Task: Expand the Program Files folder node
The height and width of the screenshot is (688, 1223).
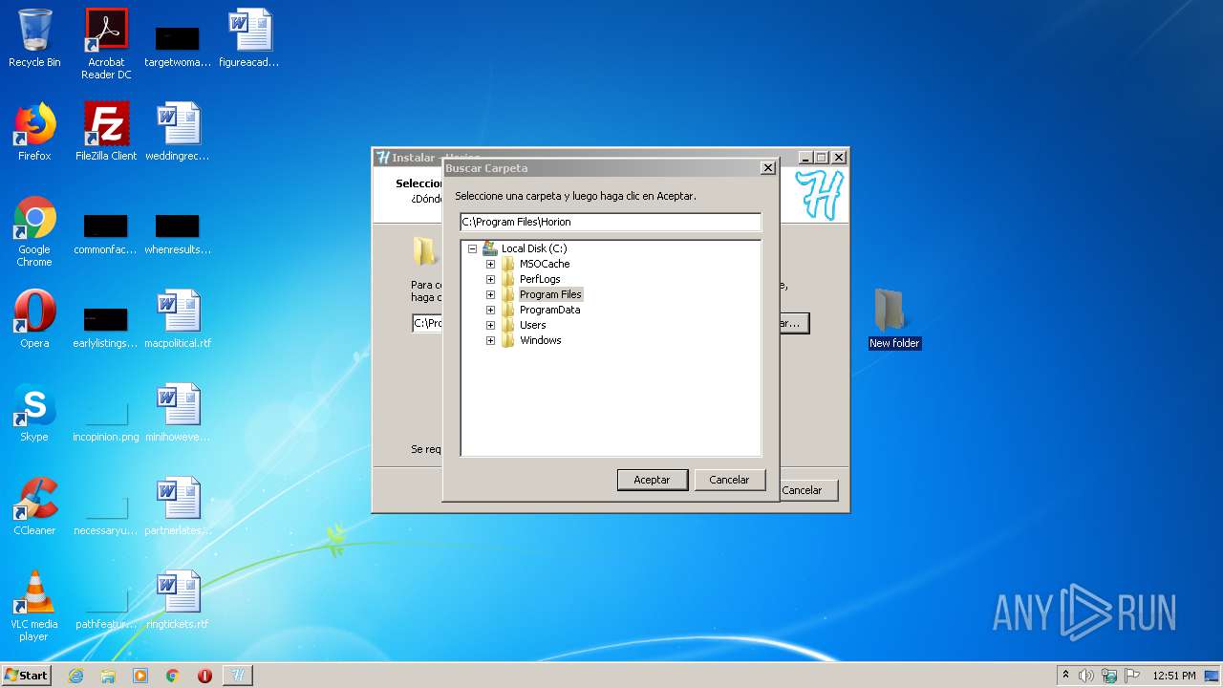Action: (x=490, y=294)
